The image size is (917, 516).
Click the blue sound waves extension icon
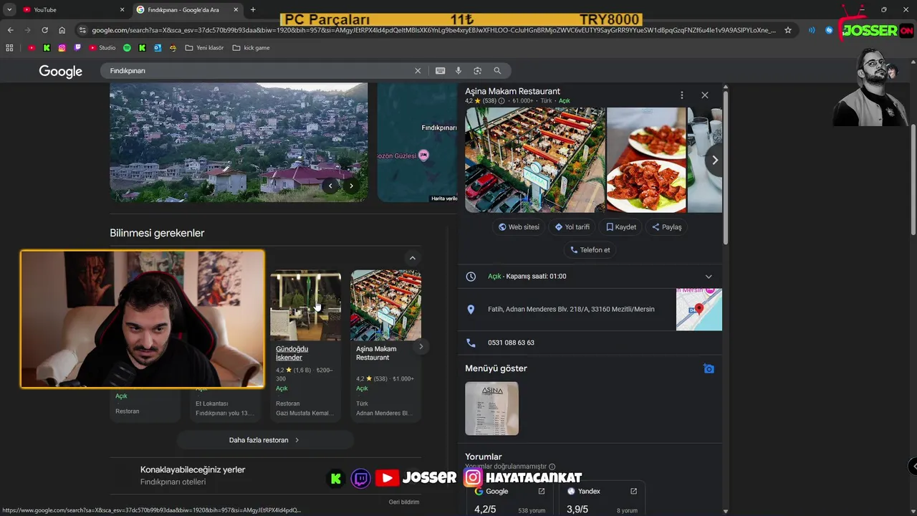pyautogui.click(x=812, y=30)
